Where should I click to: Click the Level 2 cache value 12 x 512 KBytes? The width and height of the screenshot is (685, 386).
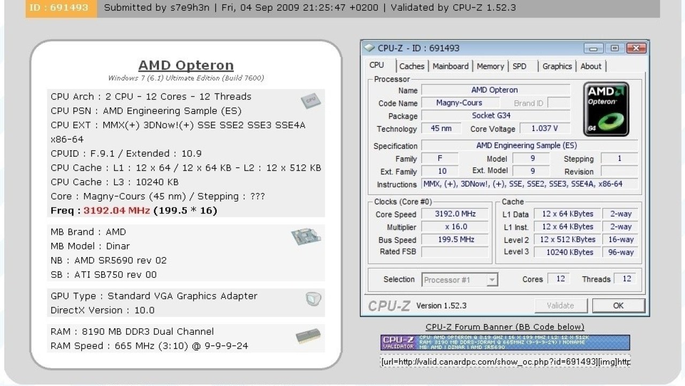[x=567, y=240]
